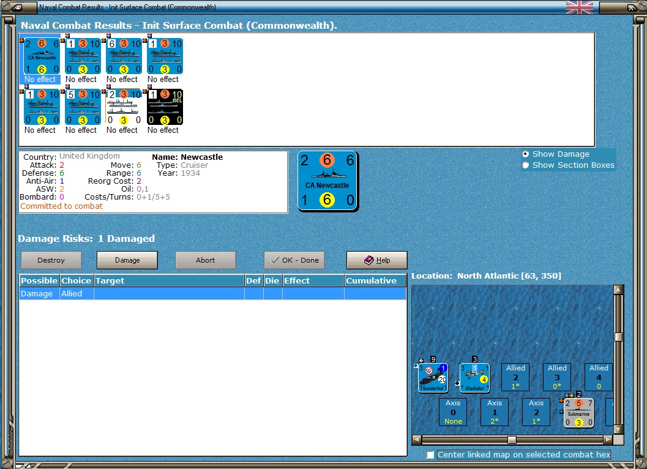Click the Axis 1 section box
This screenshot has width=647, height=469.
tap(495, 411)
